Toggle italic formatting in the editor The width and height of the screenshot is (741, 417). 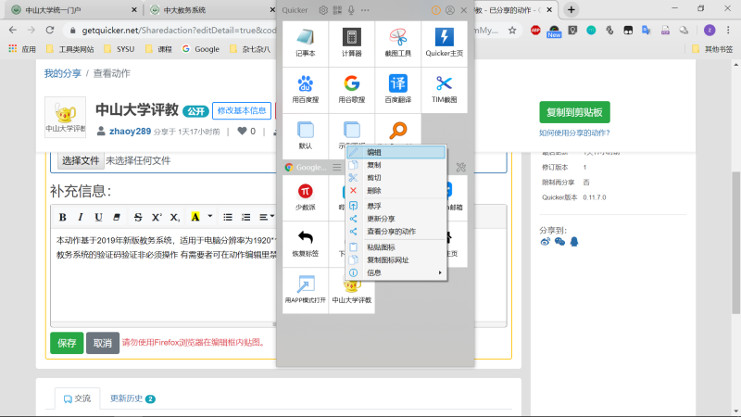click(x=81, y=217)
